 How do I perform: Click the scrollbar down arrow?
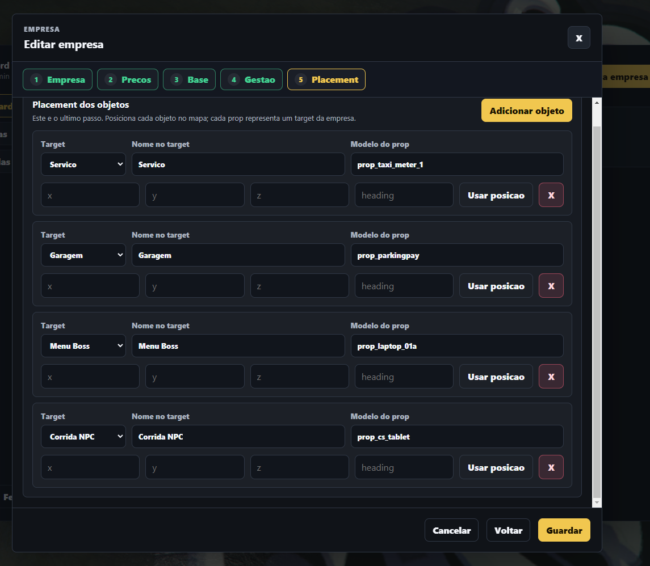pyautogui.click(x=597, y=502)
